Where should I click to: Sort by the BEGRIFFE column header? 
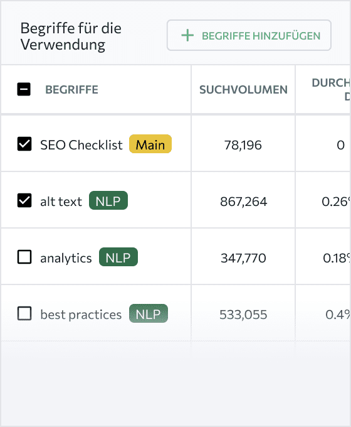[72, 90]
